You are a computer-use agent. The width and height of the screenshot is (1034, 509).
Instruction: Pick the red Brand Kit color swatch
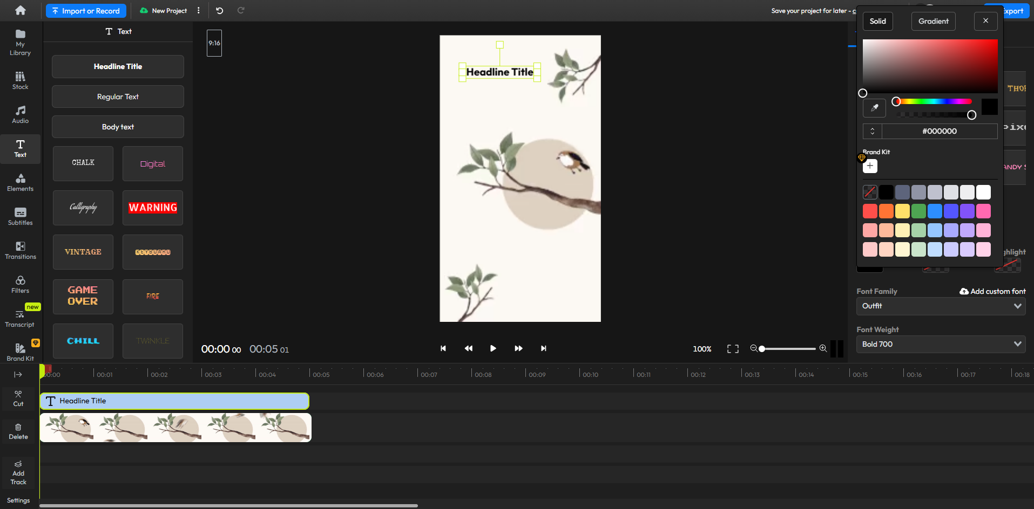(x=870, y=211)
